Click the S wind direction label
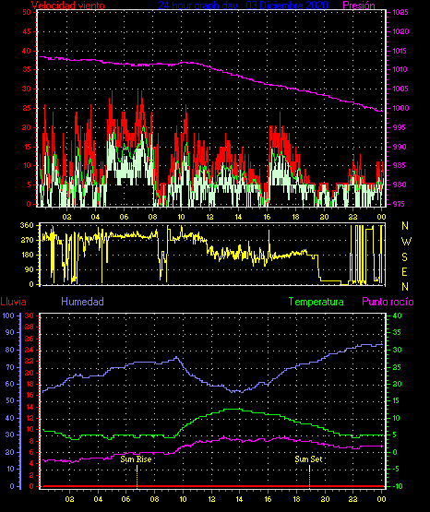Screen dimensions: 430x512 tap(404, 257)
